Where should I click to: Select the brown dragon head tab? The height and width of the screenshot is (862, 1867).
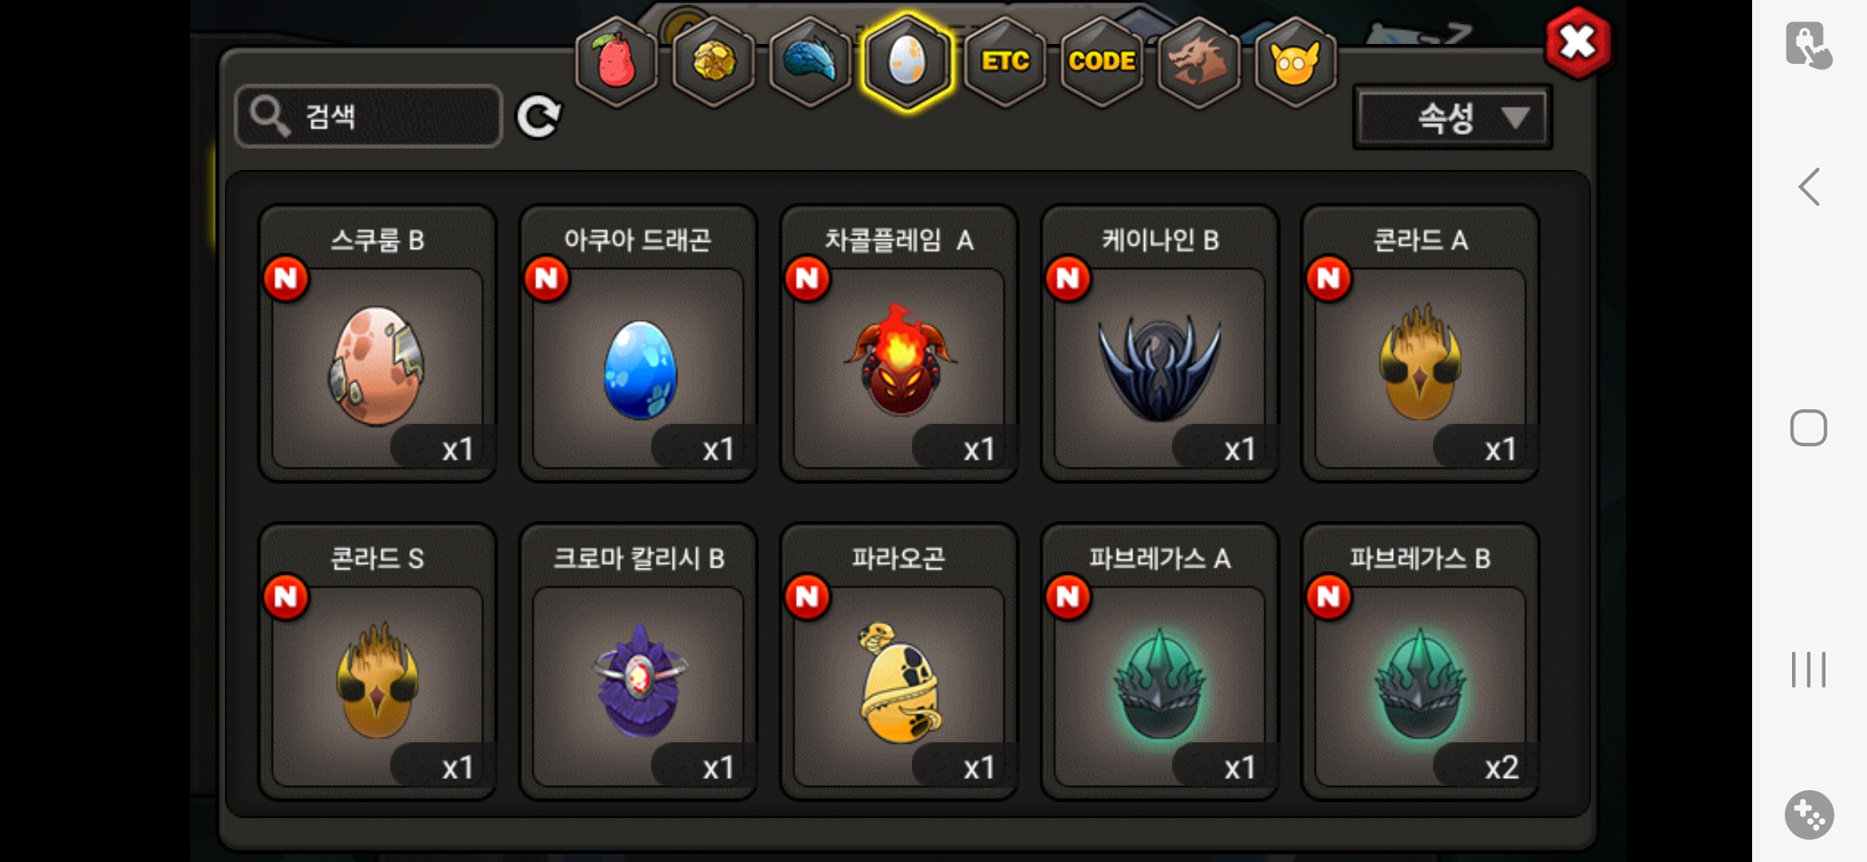point(1198,61)
